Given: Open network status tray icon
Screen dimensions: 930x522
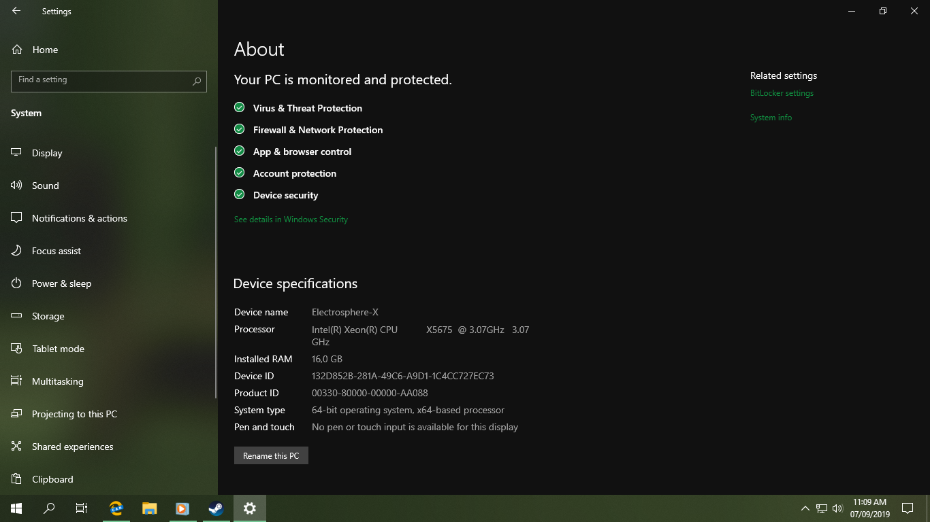Looking at the screenshot, I should tap(822, 508).
